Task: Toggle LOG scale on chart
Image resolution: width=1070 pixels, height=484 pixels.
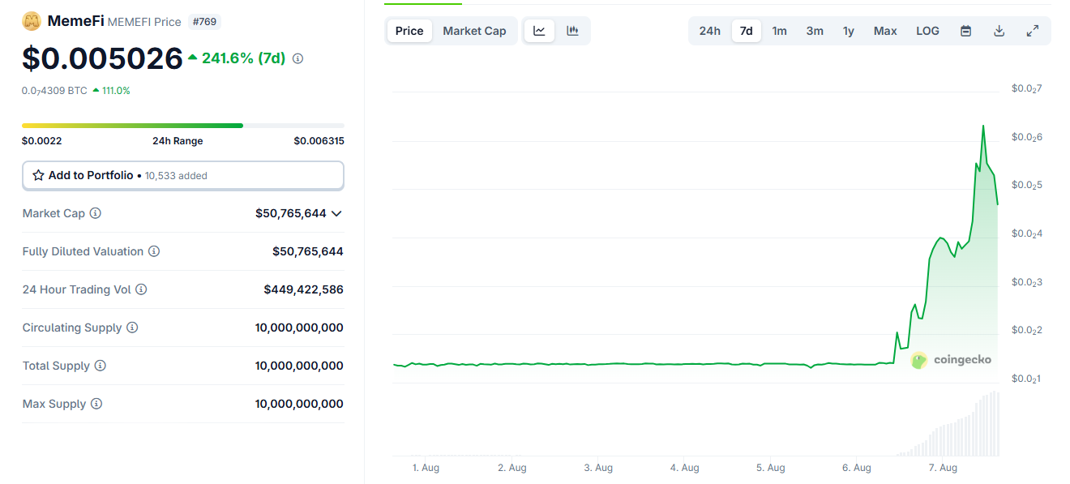Action: tap(927, 31)
